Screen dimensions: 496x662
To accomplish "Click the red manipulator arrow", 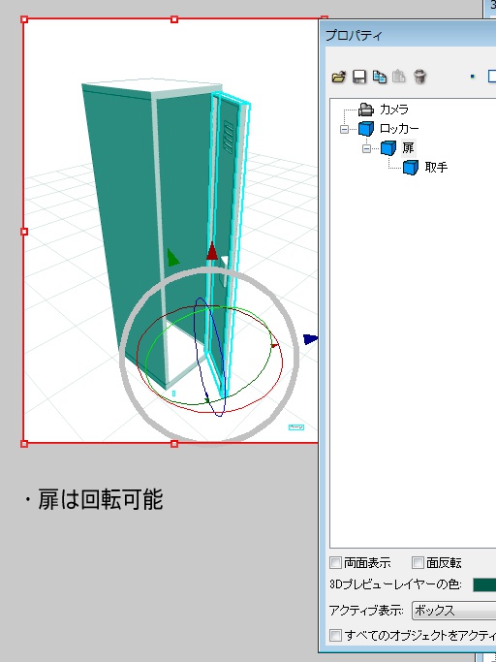I will click(212, 252).
